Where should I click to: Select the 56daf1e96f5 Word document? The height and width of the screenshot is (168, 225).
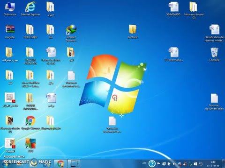[173, 9]
